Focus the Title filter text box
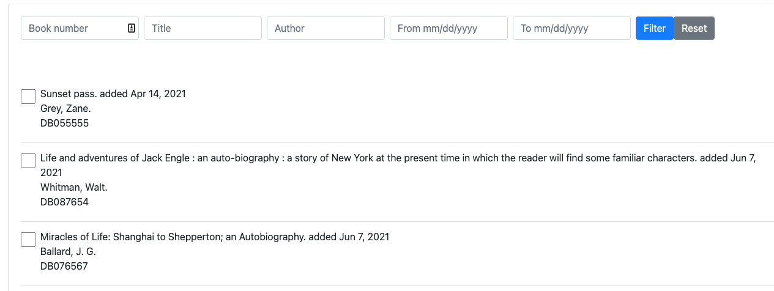 (203, 28)
